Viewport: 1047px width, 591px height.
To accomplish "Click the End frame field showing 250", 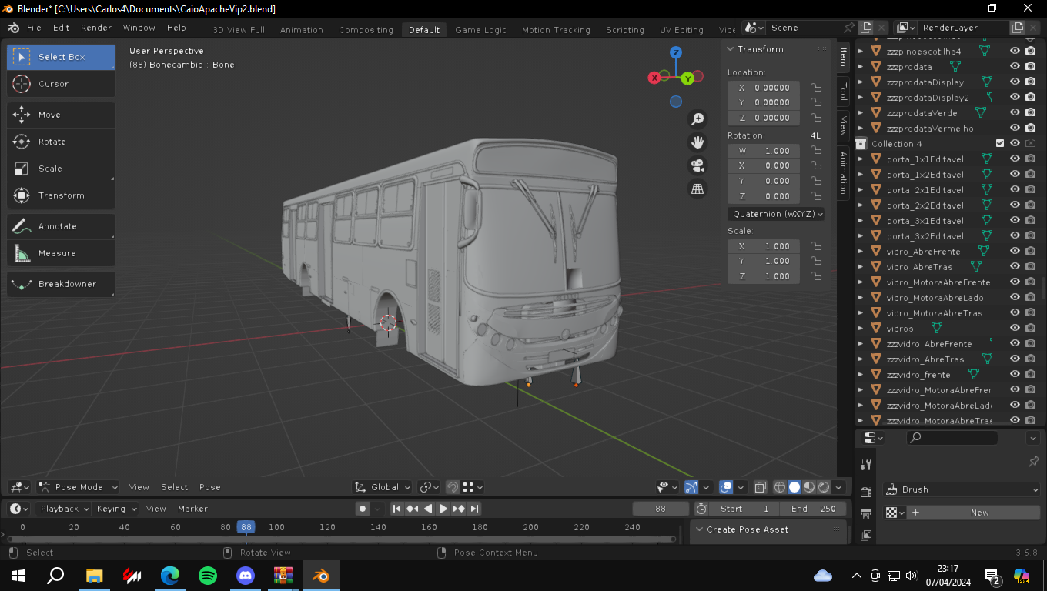I will [813, 509].
